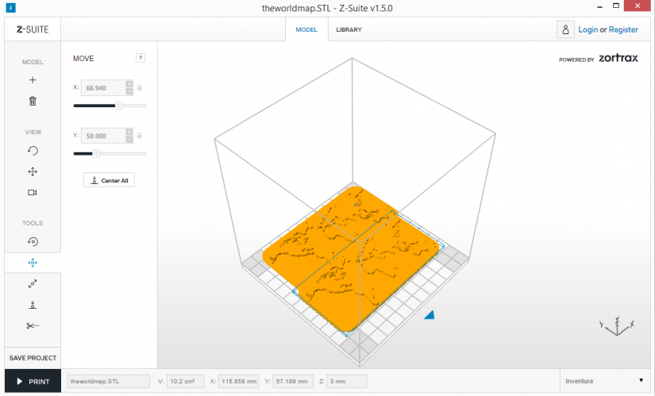Image resolution: width=655 pixels, height=396 pixels.
Task: Select the rotate view icon
Action: click(x=33, y=150)
